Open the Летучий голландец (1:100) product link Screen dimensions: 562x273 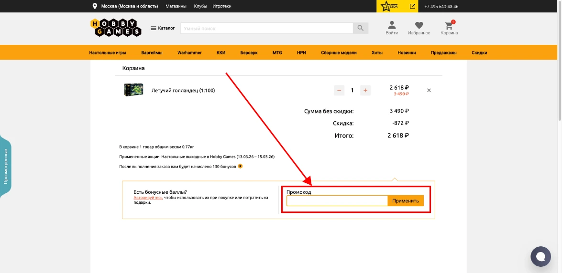(183, 91)
